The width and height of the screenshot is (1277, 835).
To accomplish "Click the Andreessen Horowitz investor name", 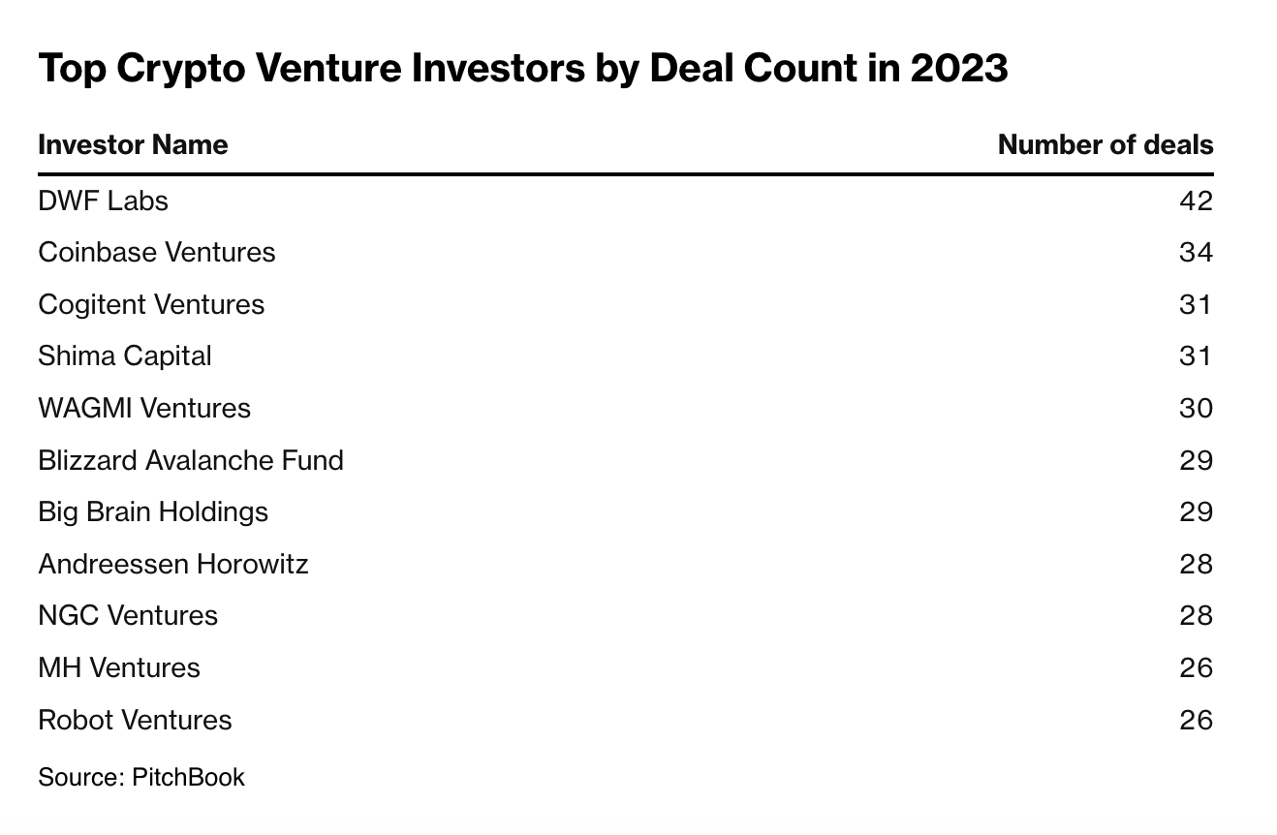I will [x=173, y=564].
